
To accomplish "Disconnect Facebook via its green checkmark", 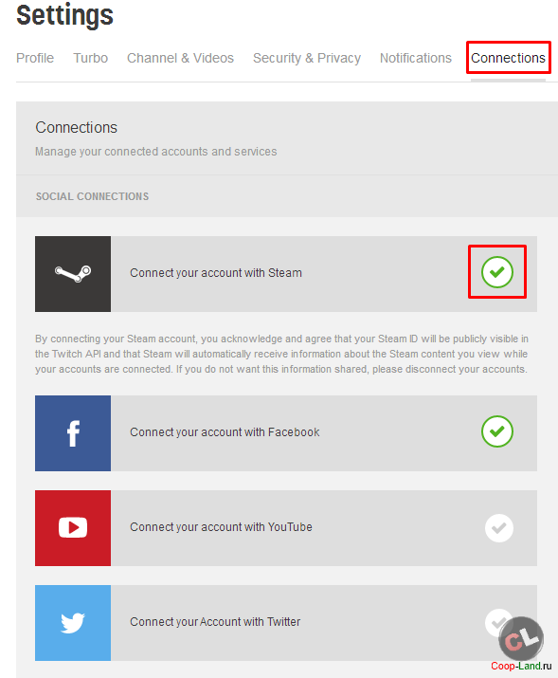I will (497, 431).
